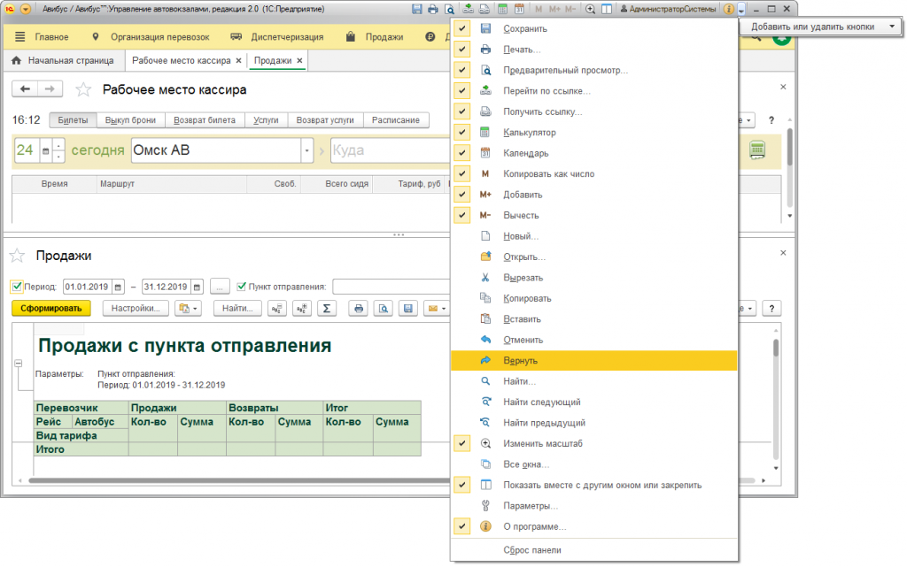The image size is (907, 567).
Task: Toggle the Пункт отправления checkbox
Action: click(x=241, y=287)
